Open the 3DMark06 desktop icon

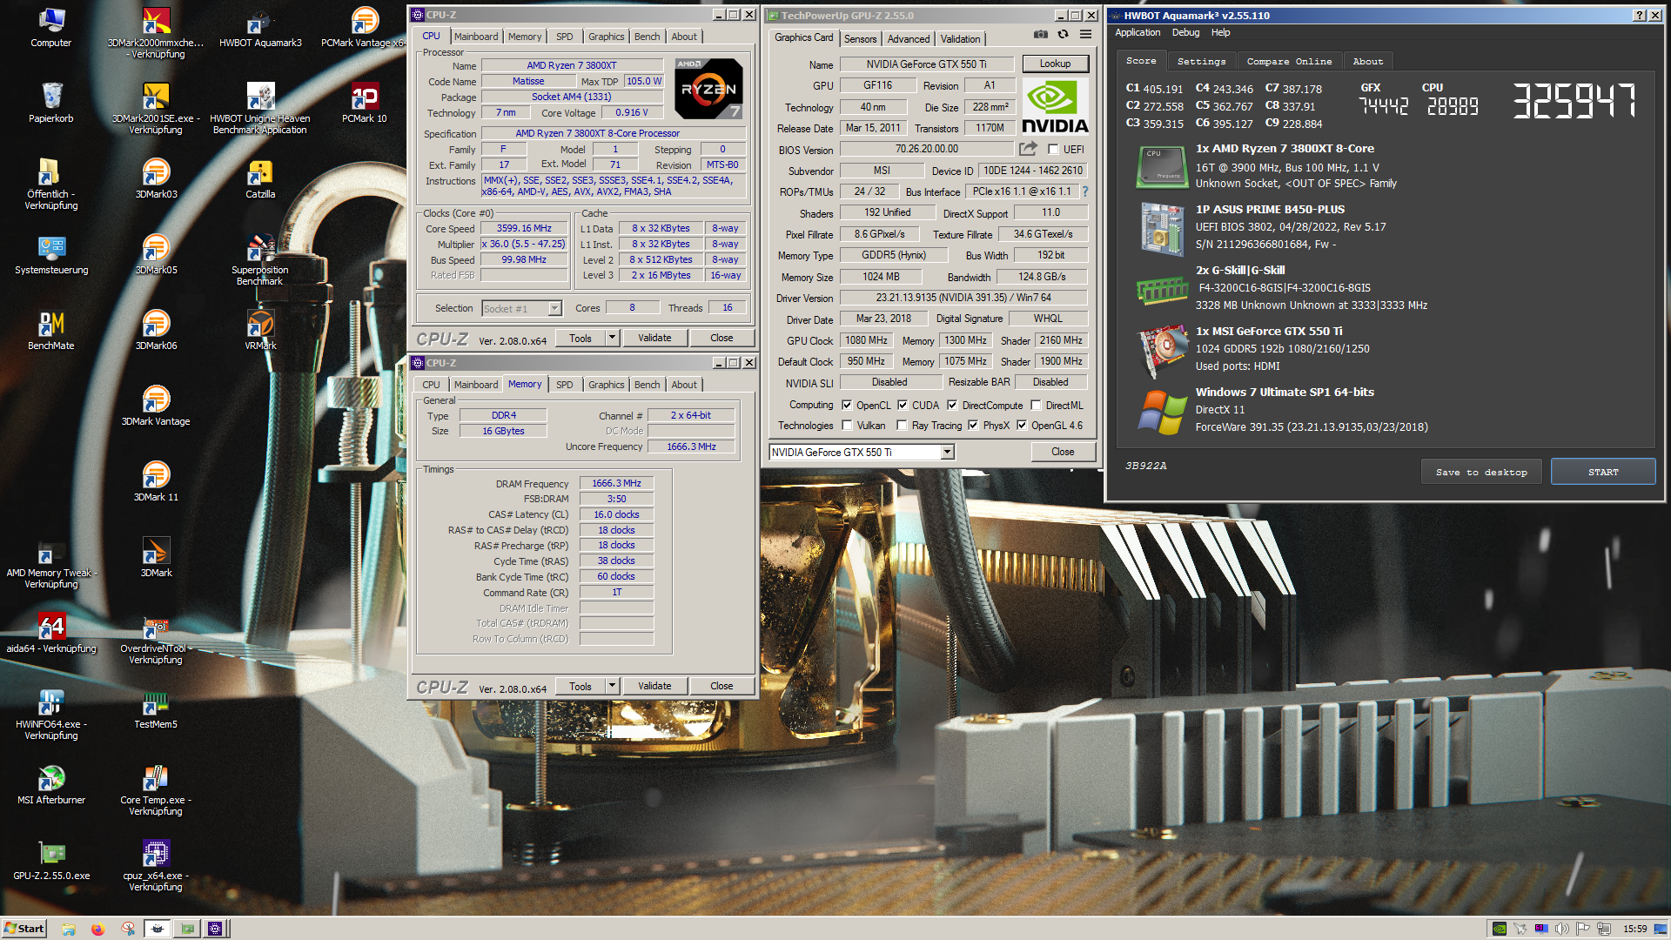(x=156, y=329)
